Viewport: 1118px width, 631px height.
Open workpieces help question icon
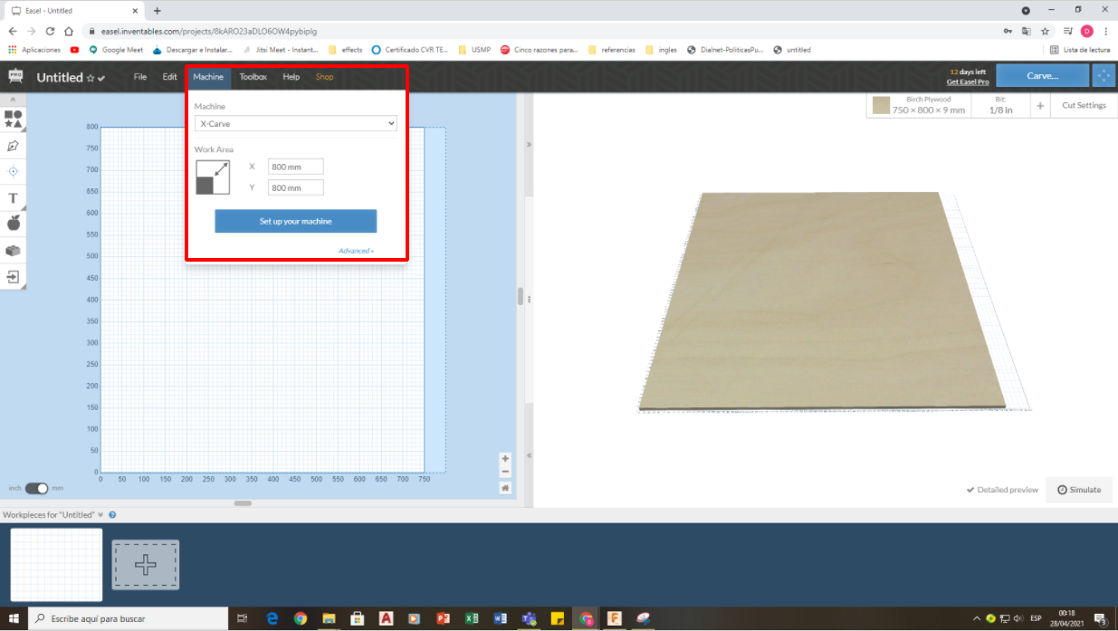click(112, 515)
